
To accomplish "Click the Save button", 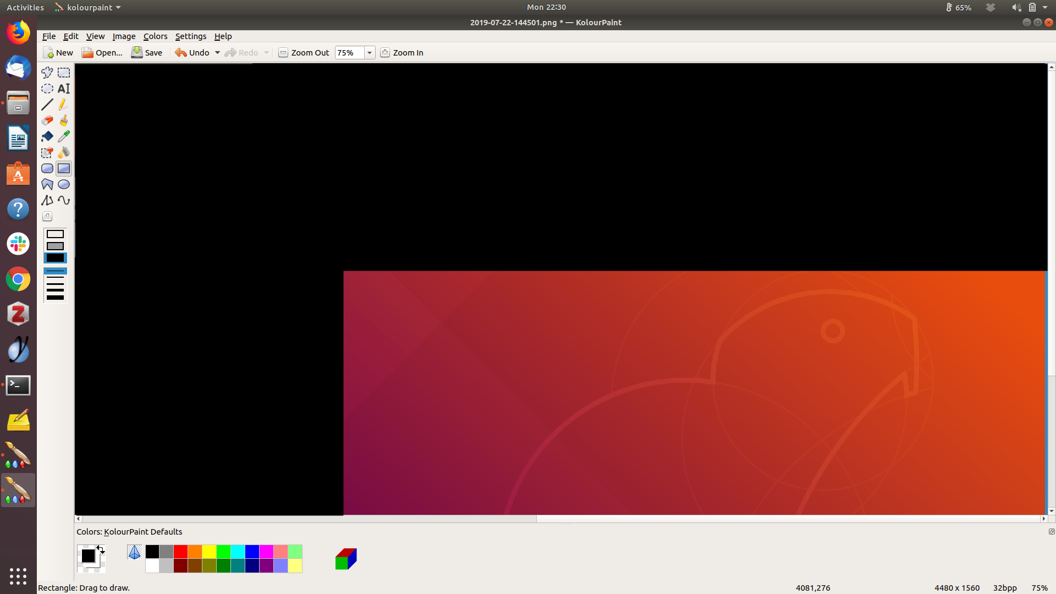I will click(x=147, y=53).
